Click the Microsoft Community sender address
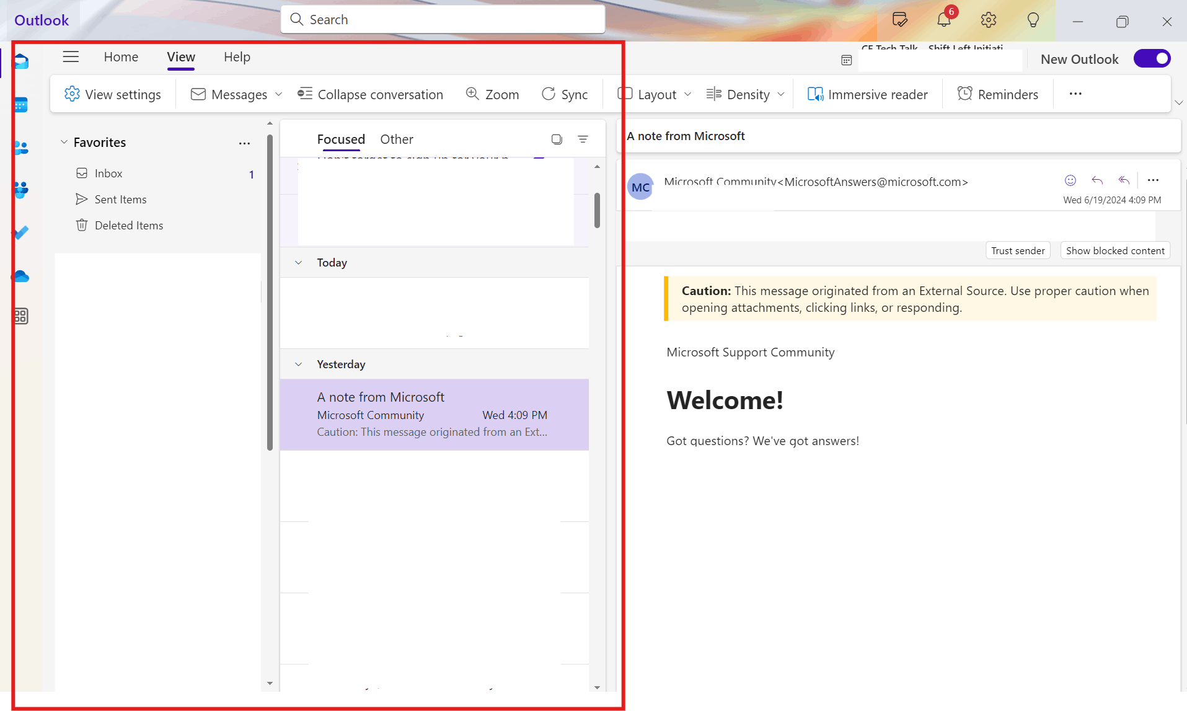Viewport: 1187px width, 711px height. point(816,182)
